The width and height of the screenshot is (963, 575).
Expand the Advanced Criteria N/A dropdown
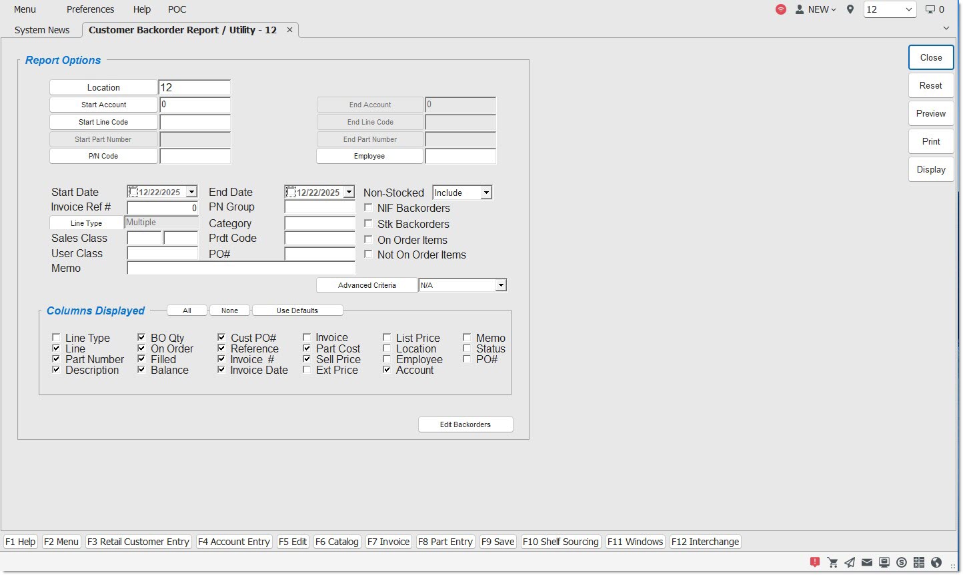coord(500,285)
